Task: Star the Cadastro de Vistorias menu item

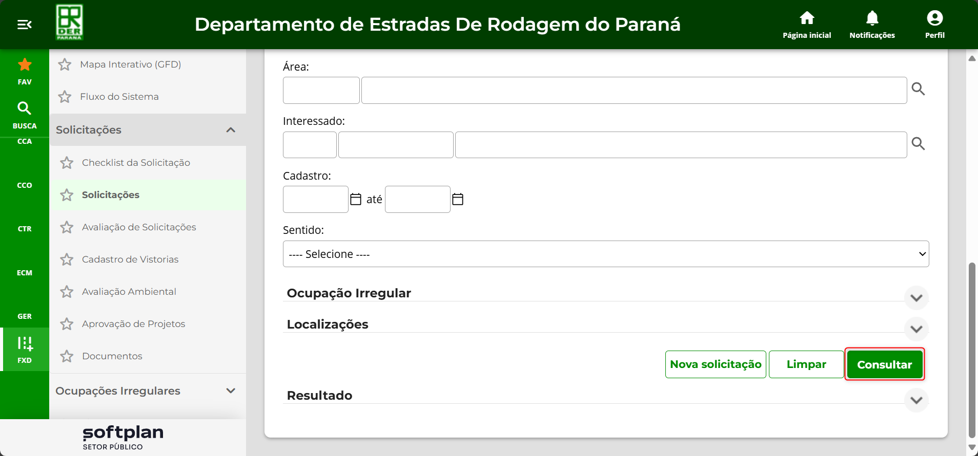Action: [x=67, y=259]
